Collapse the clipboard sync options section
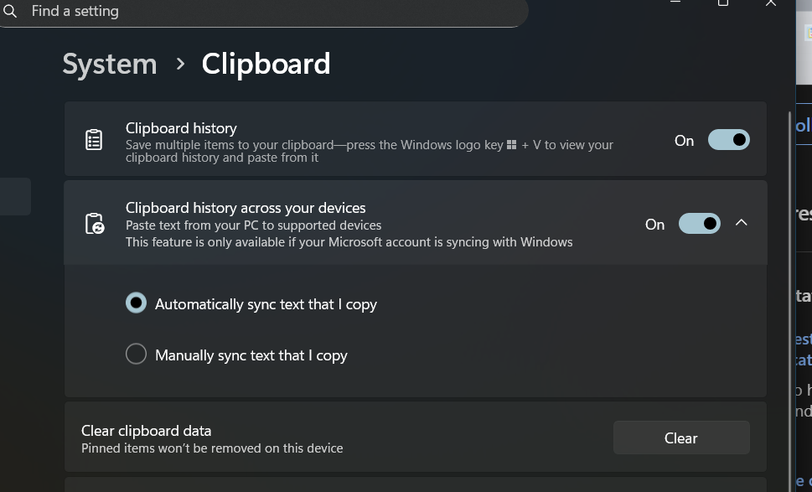812x492 pixels. (x=741, y=222)
